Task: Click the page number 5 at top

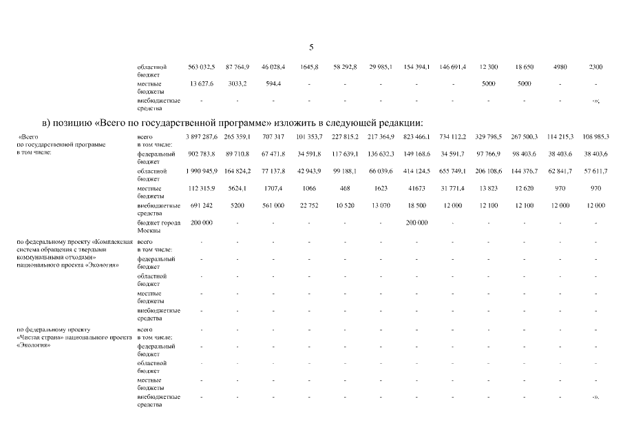Action: [311, 48]
